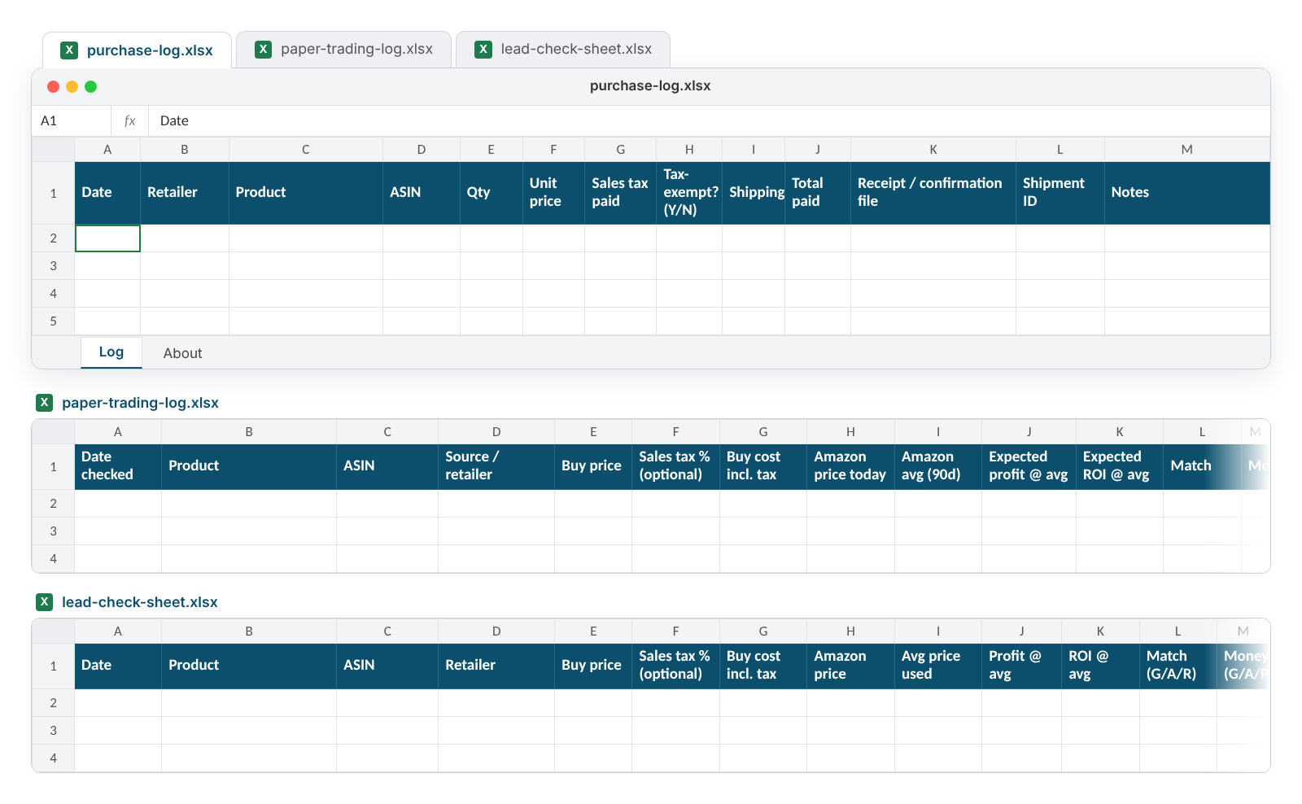The image size is (1302, 804).
Task: Select Retailer header in lead-check-sheet
Action: click(x=496, y=666)
